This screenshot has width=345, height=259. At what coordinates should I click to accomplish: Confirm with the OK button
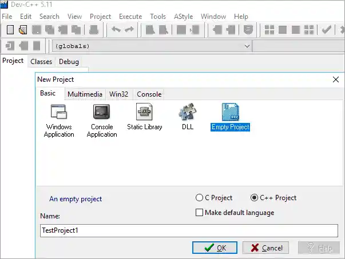tap(215, 248)
